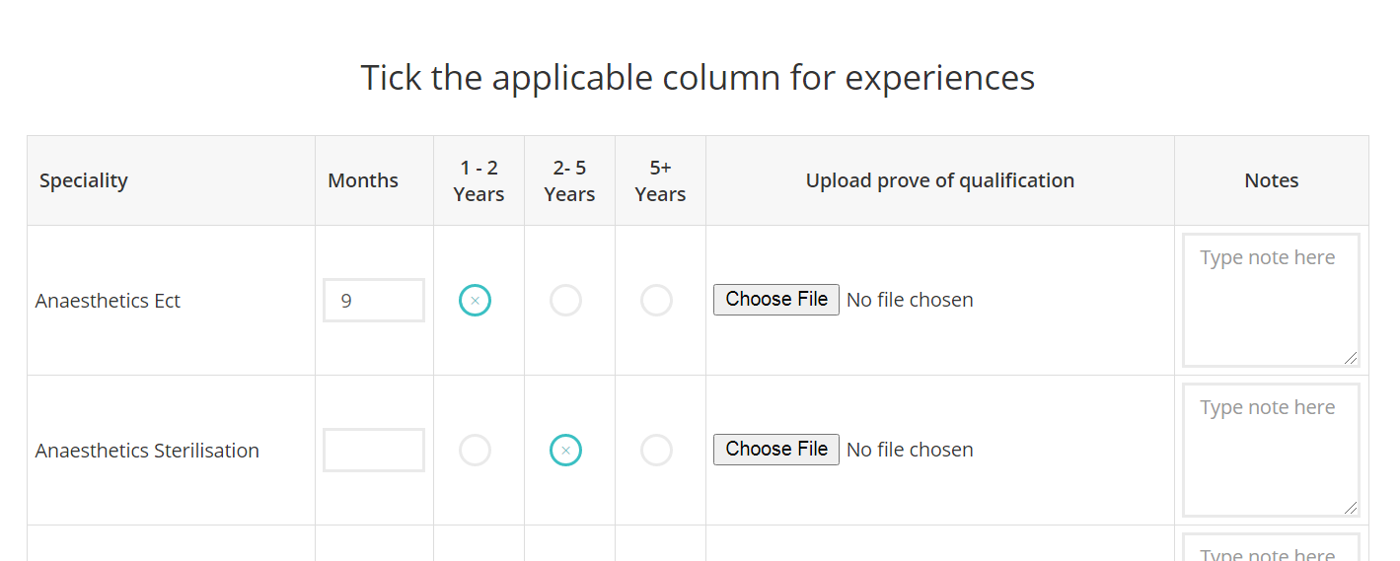The width and height of the screenshot is (1400, 561).
Task: Select 2- 5 Years for Anaesthetics Sterilisation
Action: [x=565, y=451]
